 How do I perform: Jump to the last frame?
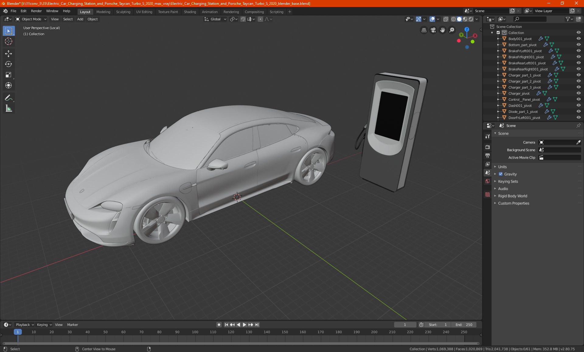coord(257,325)
